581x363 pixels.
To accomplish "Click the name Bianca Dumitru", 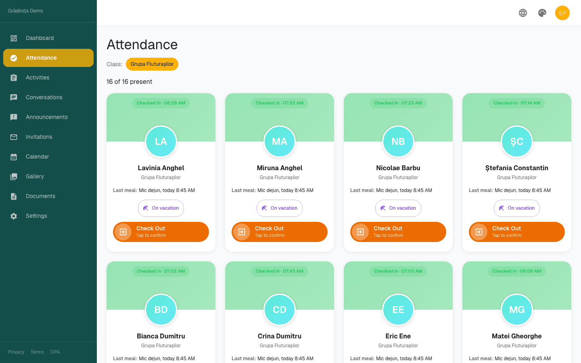I will (x=161, y=336).
